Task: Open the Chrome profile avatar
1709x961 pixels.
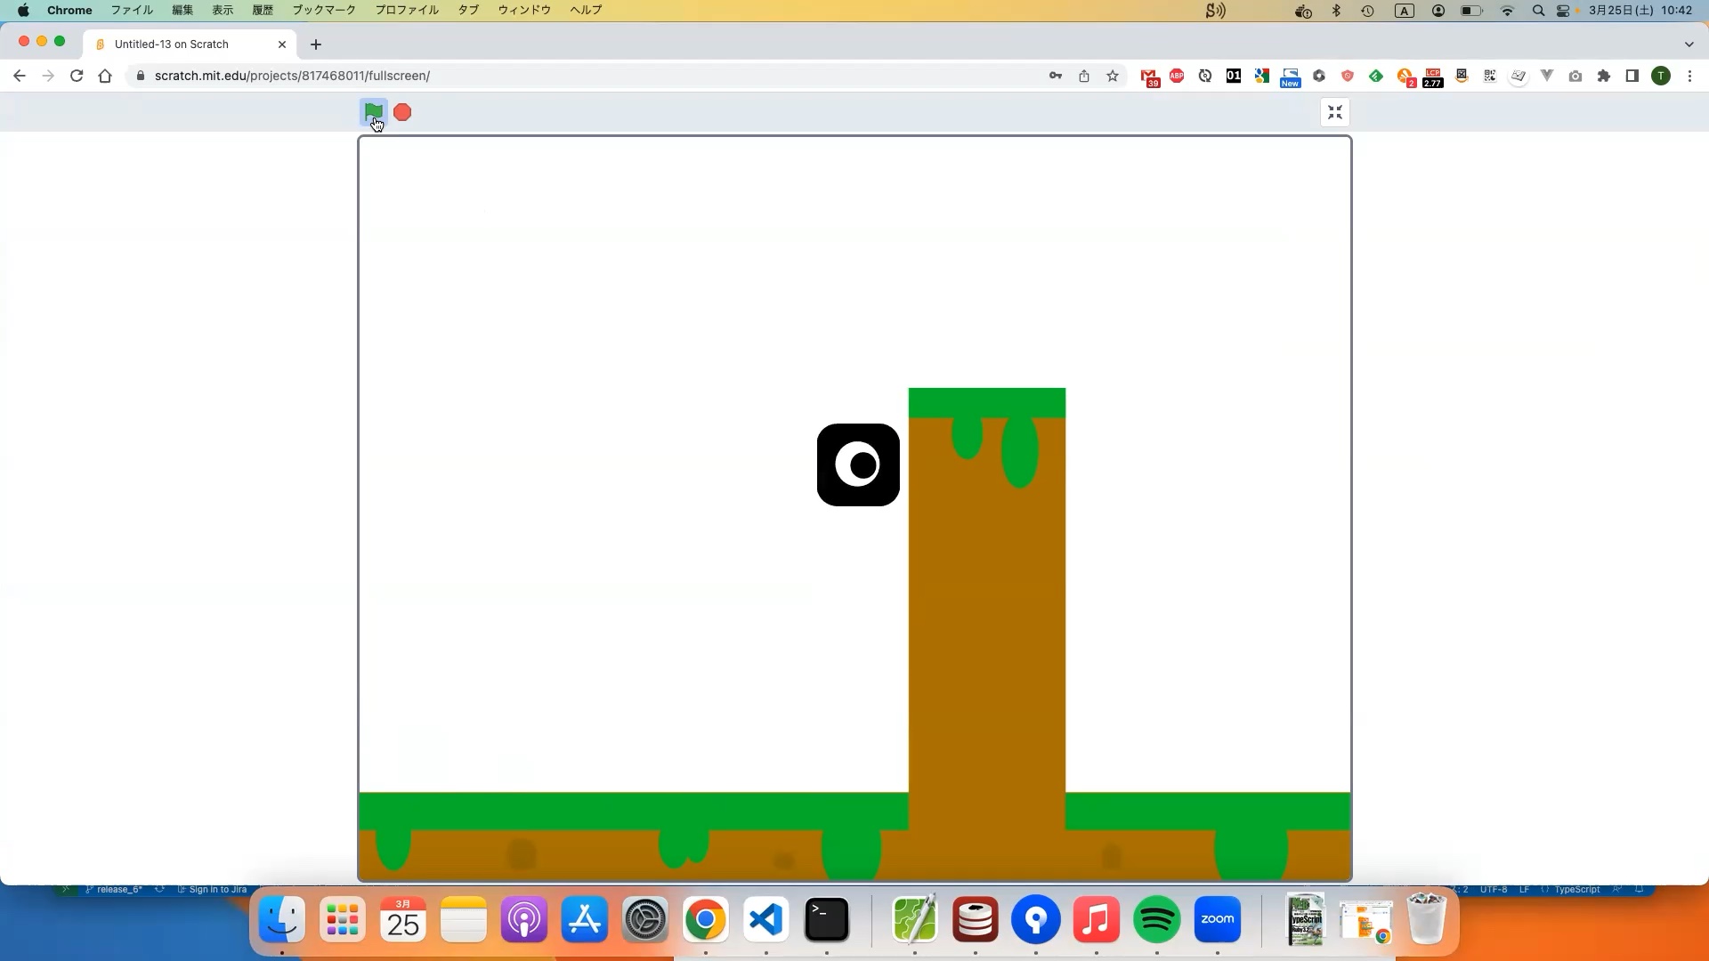Action: 1661,76
